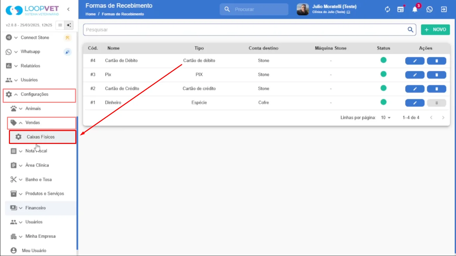
Task: Collapse sidebar with the left chevron
Action: 68,9
